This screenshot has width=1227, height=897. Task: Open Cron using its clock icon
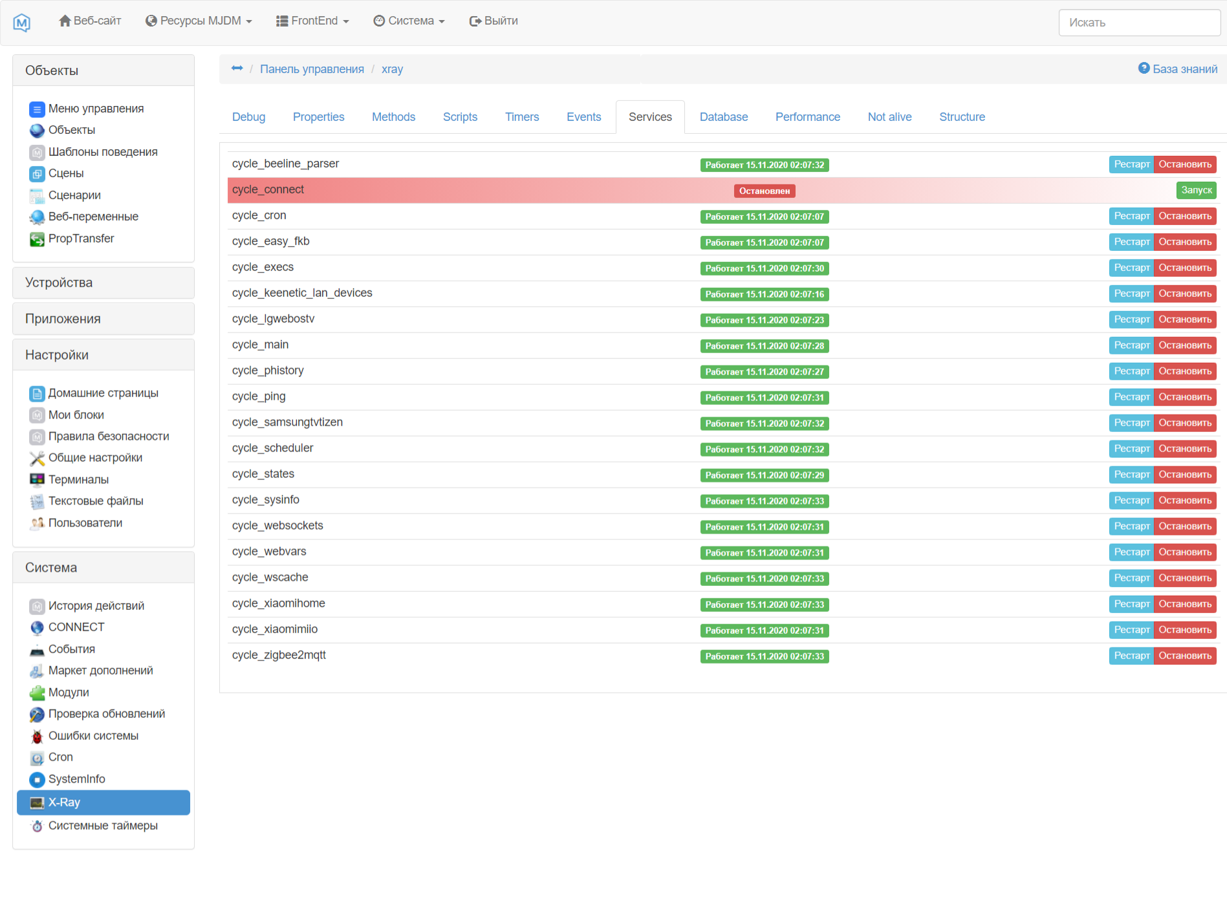pos(36,757)
